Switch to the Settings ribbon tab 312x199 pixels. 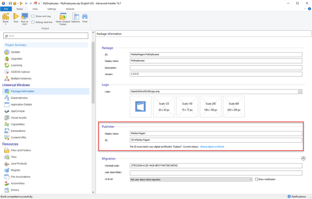[52, 8]
